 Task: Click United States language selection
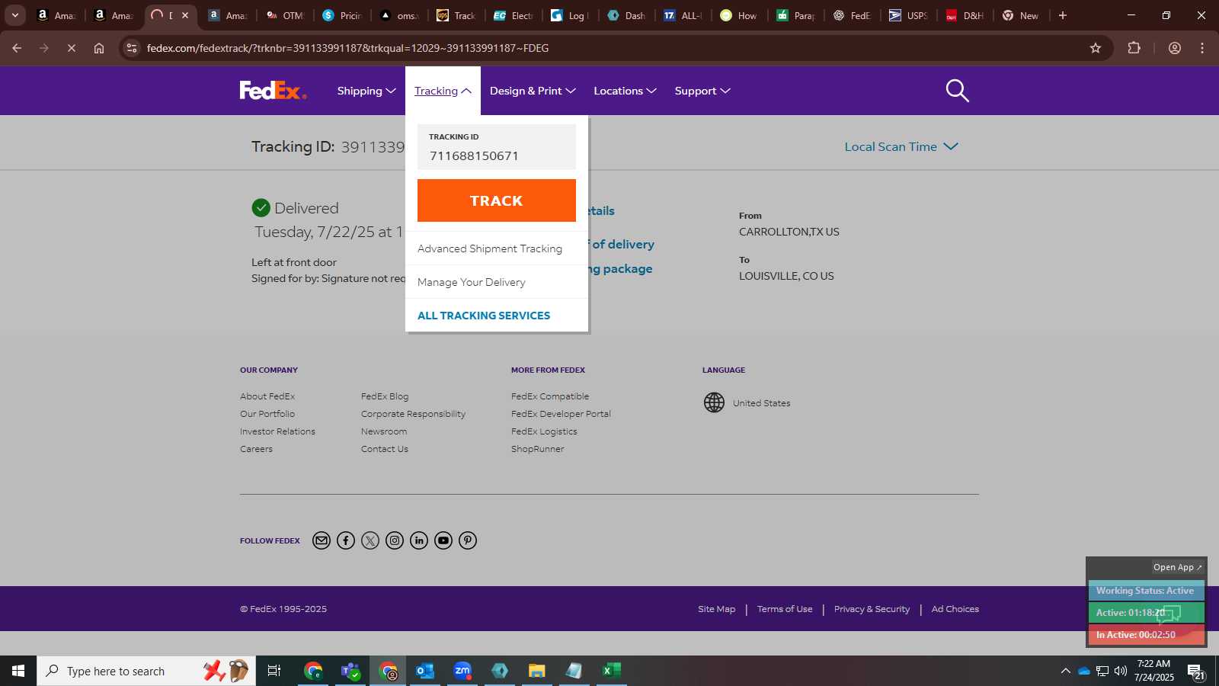761,403
